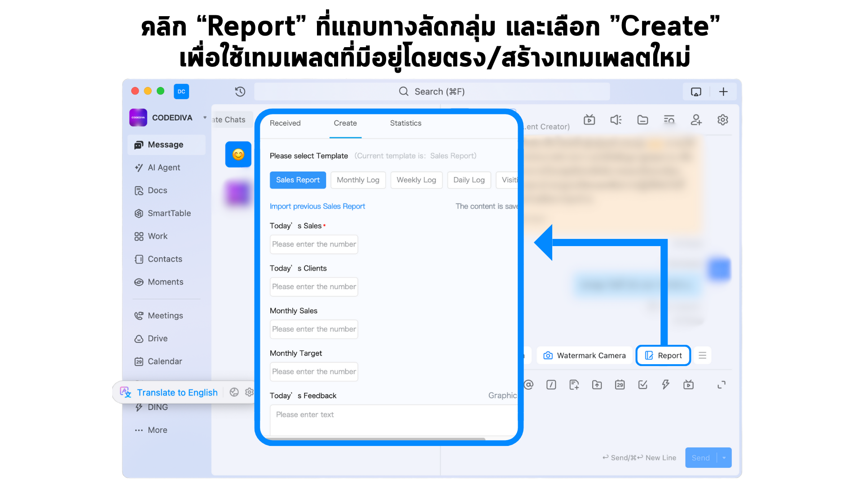The height and width of the screenshot is (485, 862).
Task: Click the lightning DING icon in toolbar
Action: click(x=665, y=385)
